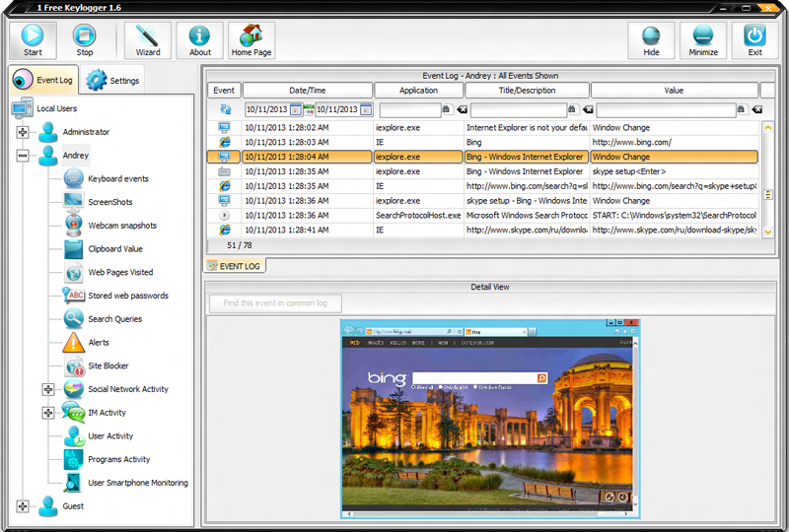Screen dimensions: 789x532
Task: Click the Value filter input
Action: 667,109
